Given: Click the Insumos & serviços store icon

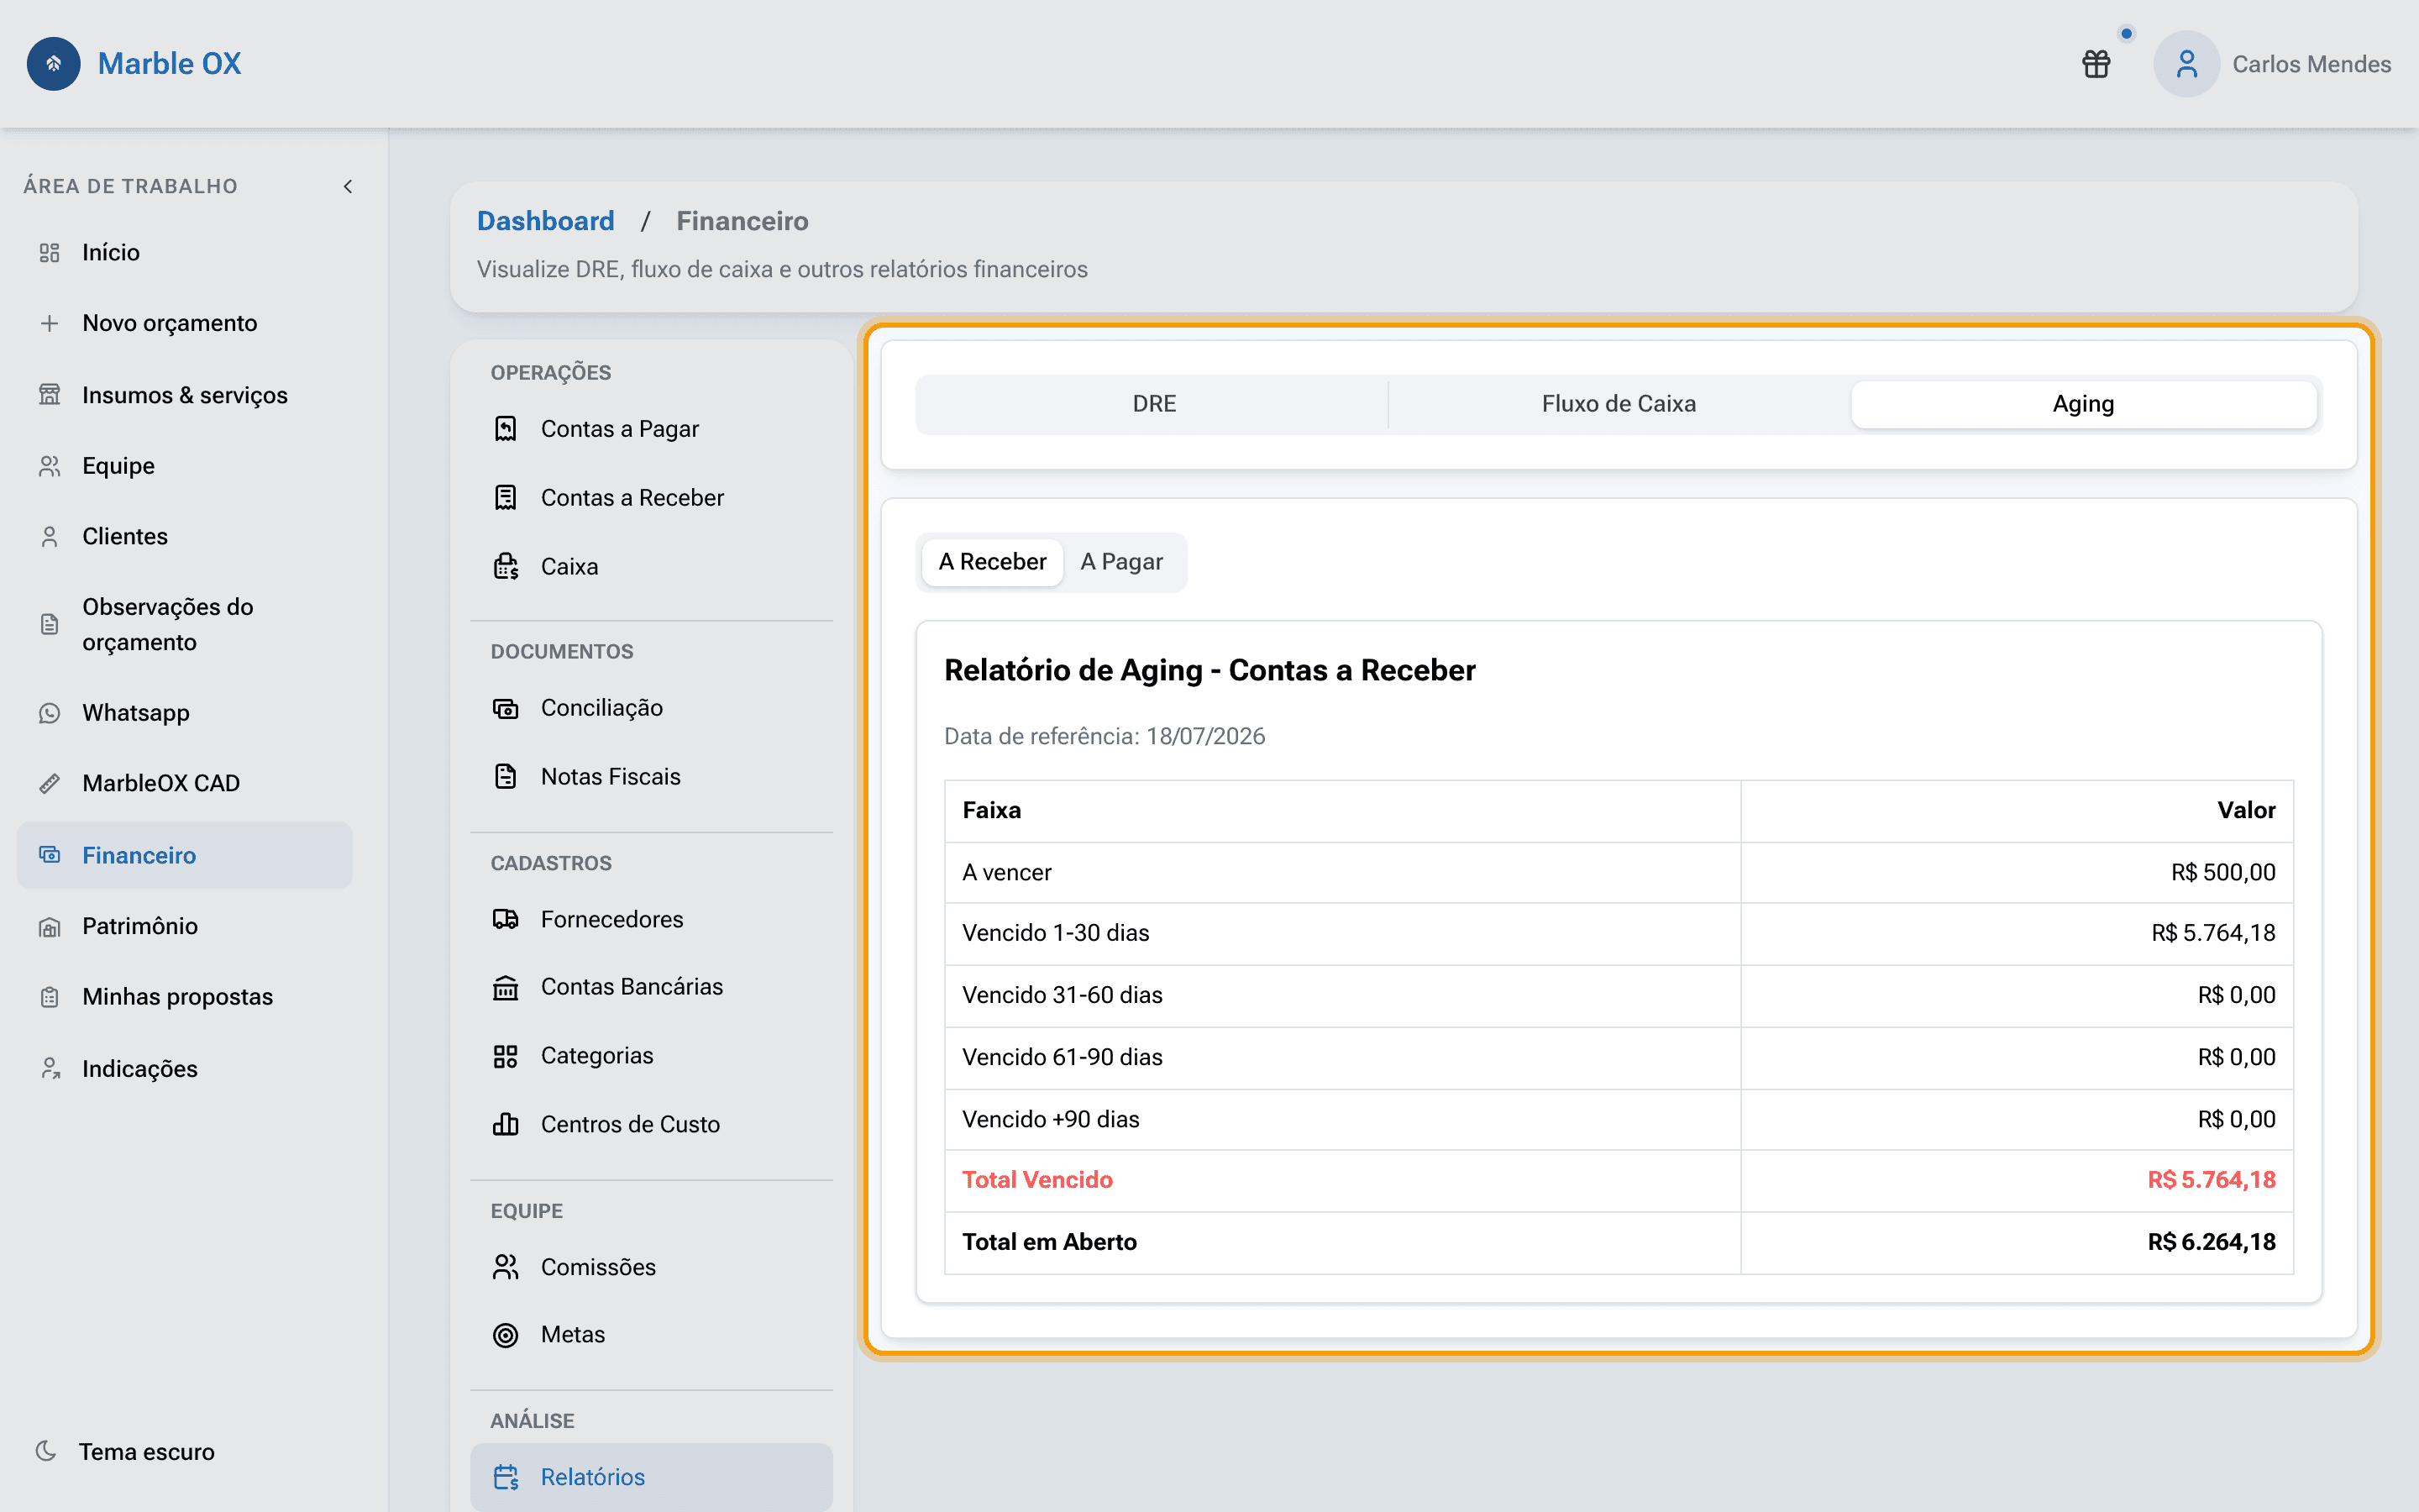Looking at the screenshot, I should tap(49, 395).
